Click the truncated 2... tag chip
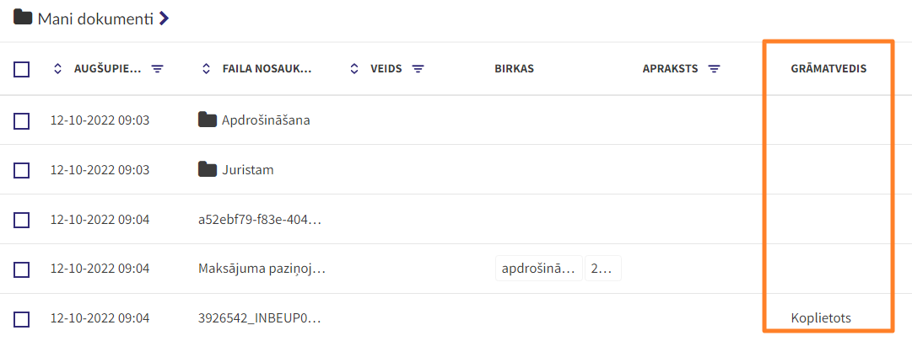This screenshot has height=341, width=912. (603, 269)
